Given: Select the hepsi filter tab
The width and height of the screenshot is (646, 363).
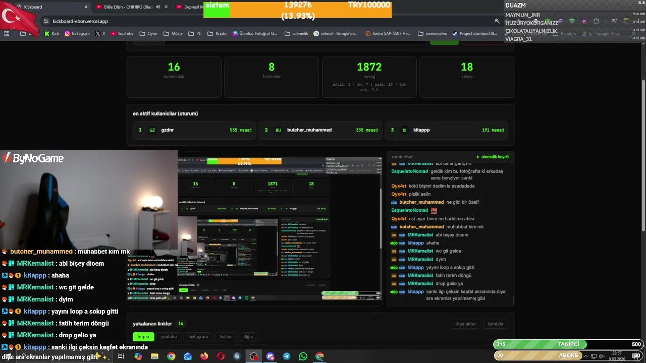Looking at the screenshot, I should [x=143, y=337].
